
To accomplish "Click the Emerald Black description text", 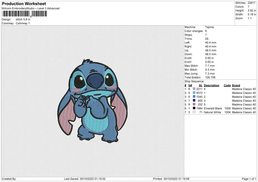I will coord(213,108).
